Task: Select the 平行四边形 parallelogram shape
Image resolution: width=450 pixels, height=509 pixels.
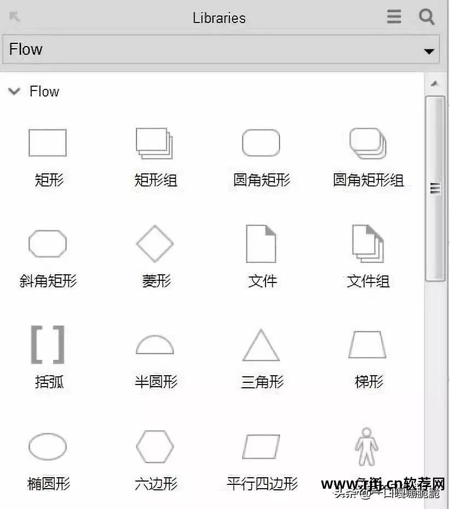Action: (261, 446)
